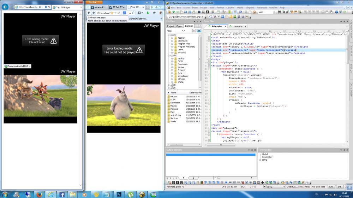Screen dimensions: 353x198
Task: Click the orange Firefox menu button
Action: pyautogui.click(x=94, y=2)
